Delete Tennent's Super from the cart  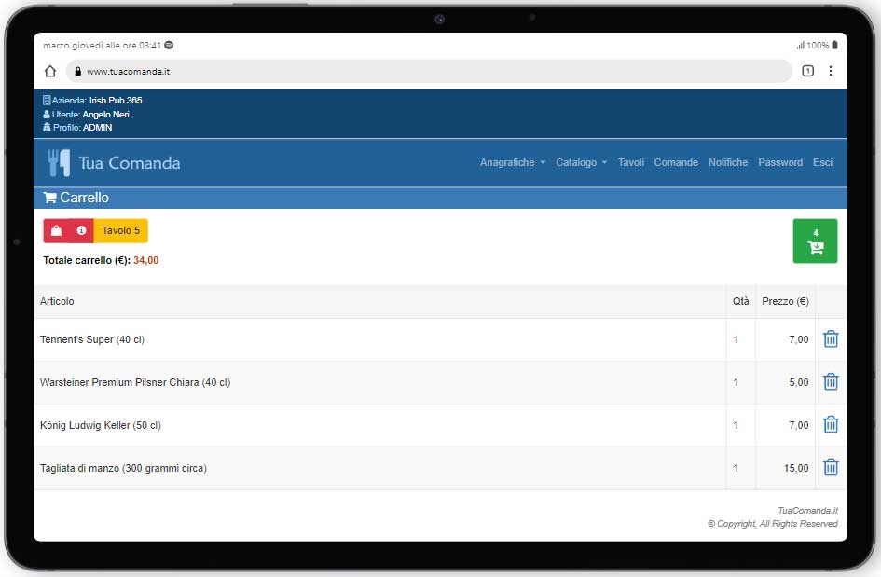coord(831,339)
